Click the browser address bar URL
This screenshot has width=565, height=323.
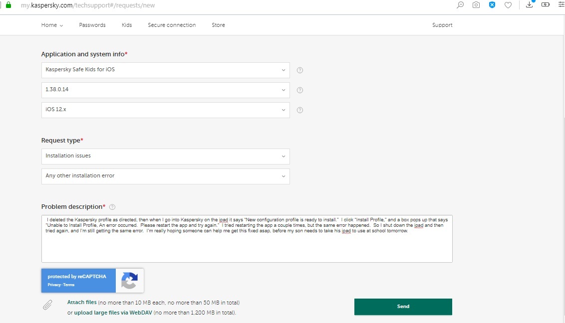88,5
